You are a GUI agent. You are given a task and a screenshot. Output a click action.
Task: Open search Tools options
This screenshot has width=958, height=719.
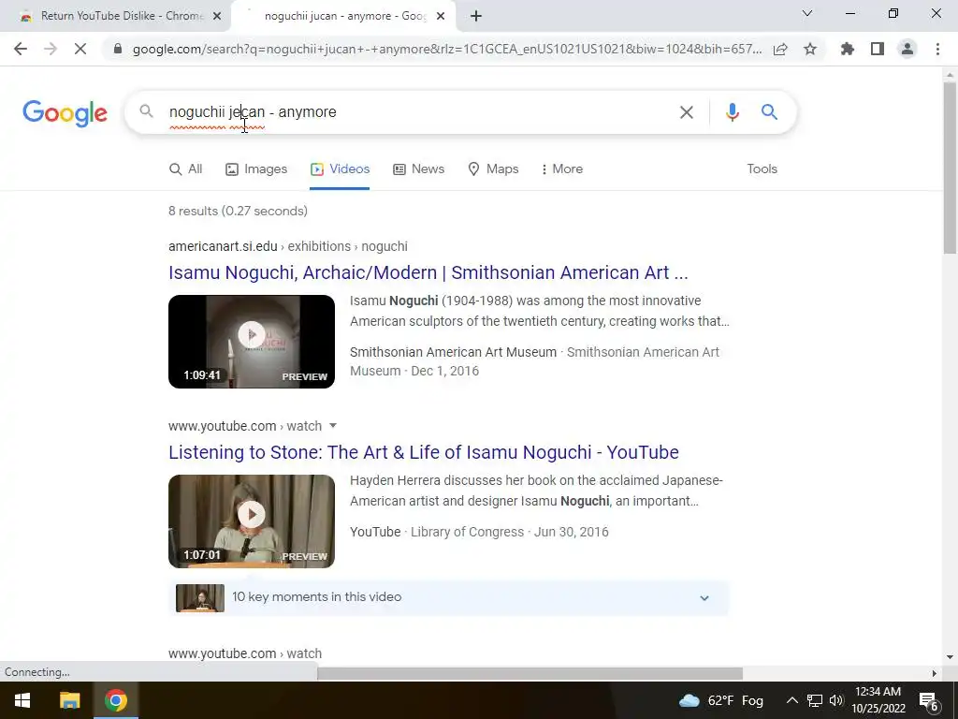tap(762, 169)
